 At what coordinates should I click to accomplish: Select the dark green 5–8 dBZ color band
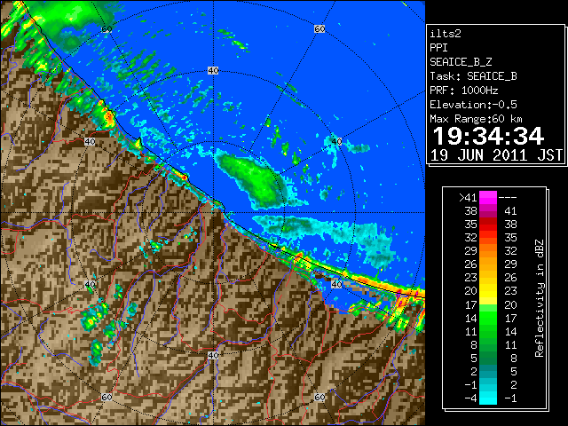[488, 358]
